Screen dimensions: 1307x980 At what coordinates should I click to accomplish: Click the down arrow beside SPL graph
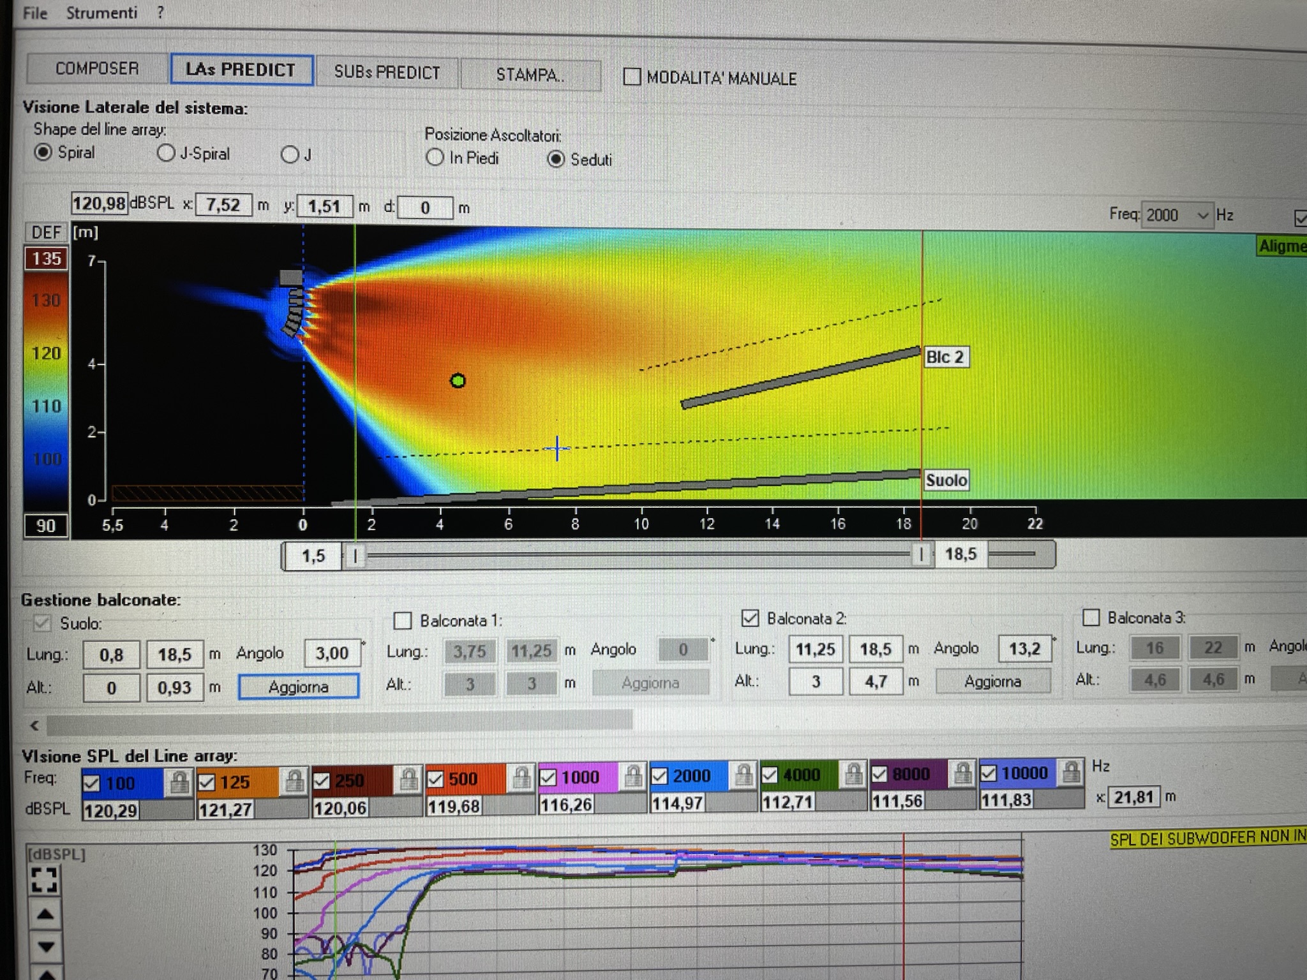[45, 946]
